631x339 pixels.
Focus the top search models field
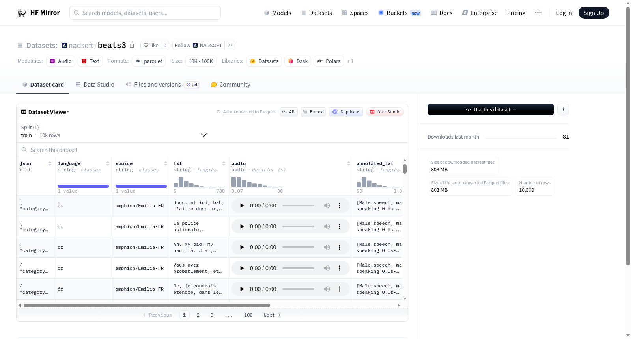click(145, 13)
